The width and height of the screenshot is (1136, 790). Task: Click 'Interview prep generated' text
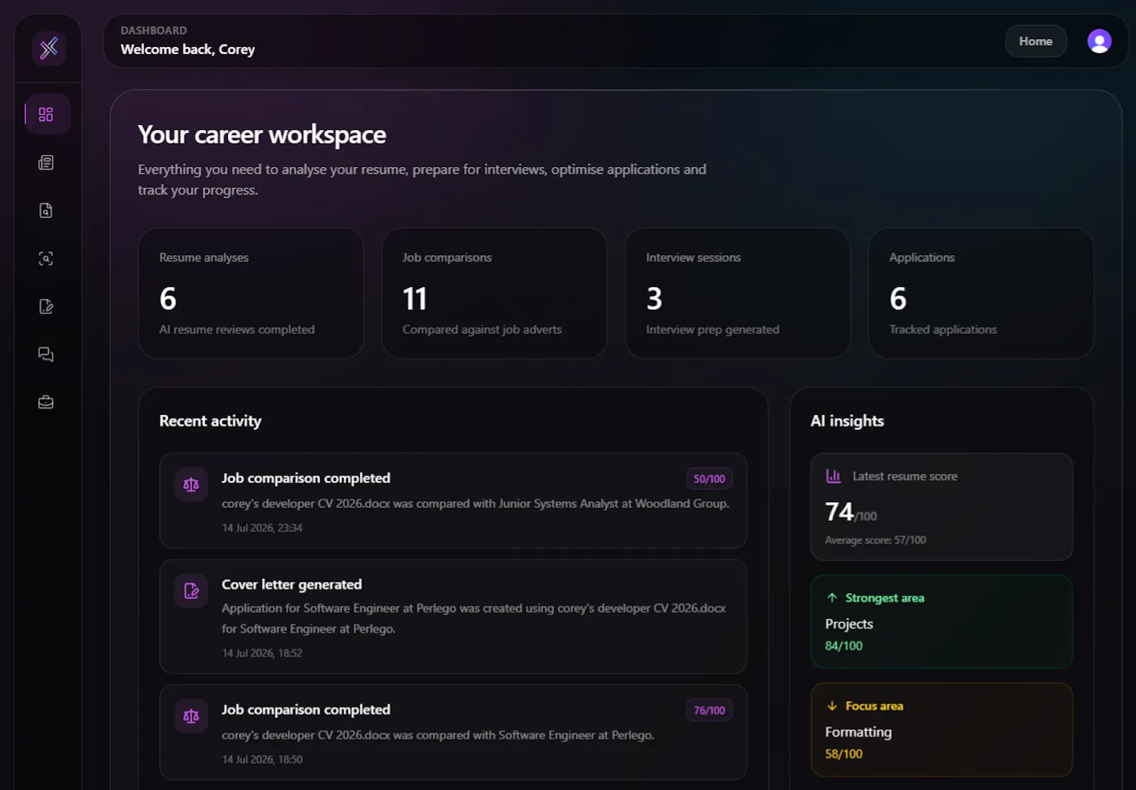coord(712,330)
